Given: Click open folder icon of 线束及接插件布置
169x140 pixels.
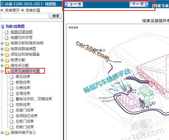Looking at the screenshot, I should click(7, 71).
